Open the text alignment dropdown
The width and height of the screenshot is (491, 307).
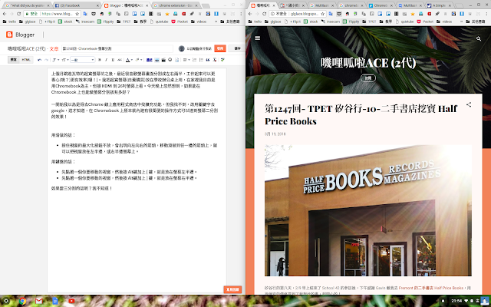(x=186, y=60)
